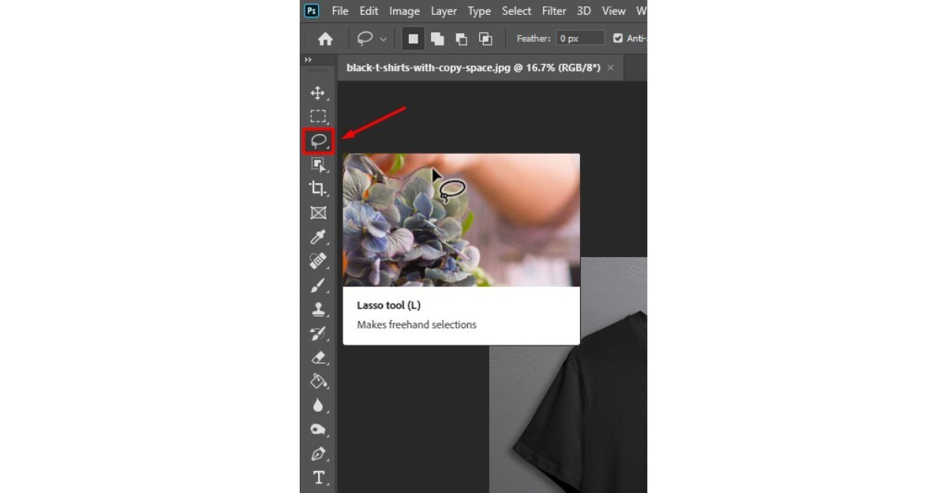Toggle the Anti-alias checkbox

tap(618, 38)
